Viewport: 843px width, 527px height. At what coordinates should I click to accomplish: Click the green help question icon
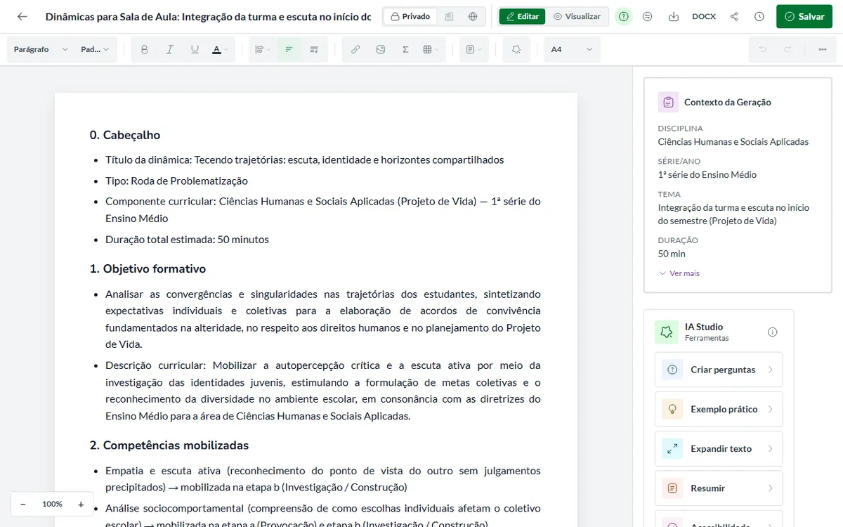point(624,16)
